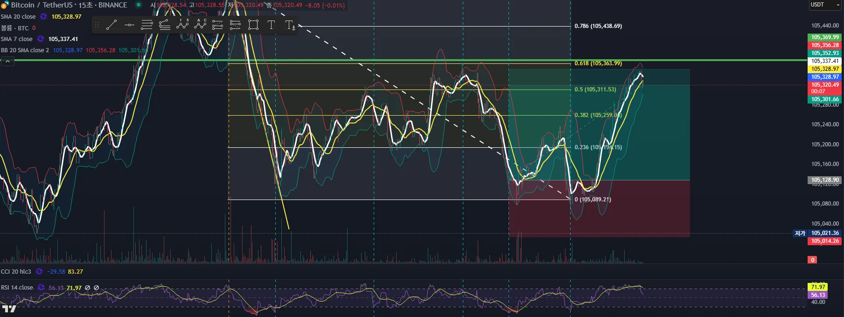This screenshot has width=844, height=317.
Task: Select the Long Position tool icon
Action: (x=218, y=25)
